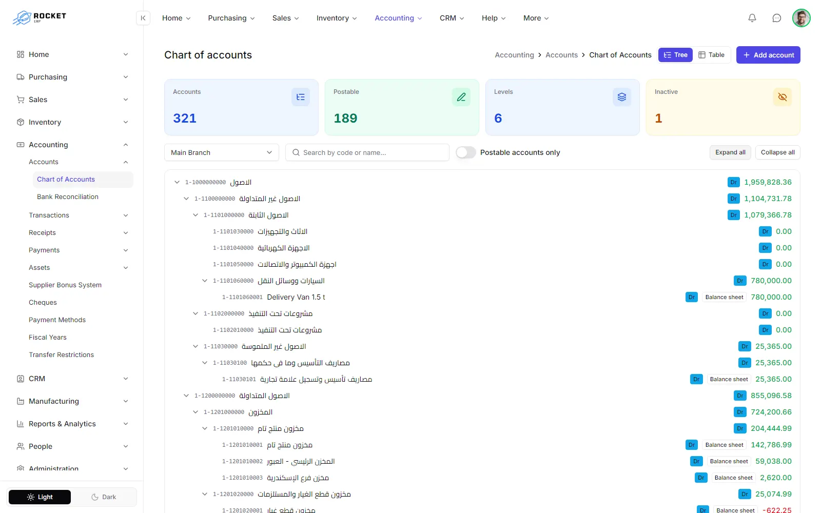Image resolution: width=821 pixels, height=513 pixels.
Task: Click the Expand all button
Action: click(730, 152)
